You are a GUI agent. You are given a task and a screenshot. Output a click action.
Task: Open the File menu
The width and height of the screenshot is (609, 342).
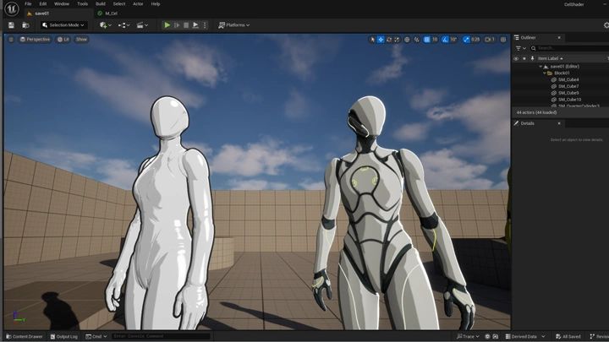(x=28, y=4)
